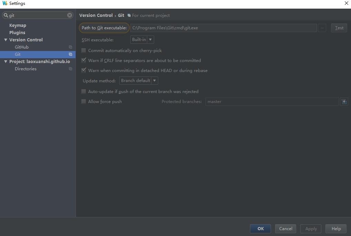Click the magnifier icon in search box

pyautogui.click(x=6, y=15)
